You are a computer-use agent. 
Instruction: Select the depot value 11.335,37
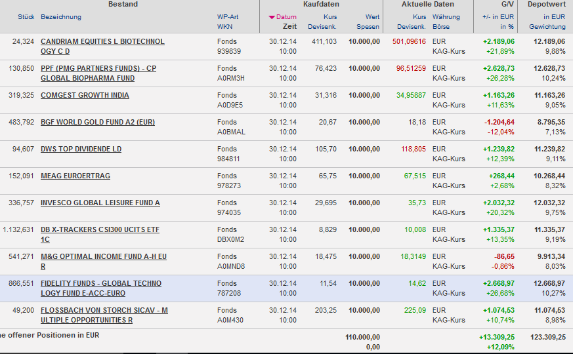pos(549,229)
